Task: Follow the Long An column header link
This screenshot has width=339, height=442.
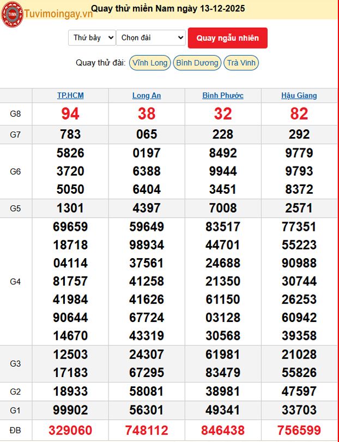Action: point(147,95)
